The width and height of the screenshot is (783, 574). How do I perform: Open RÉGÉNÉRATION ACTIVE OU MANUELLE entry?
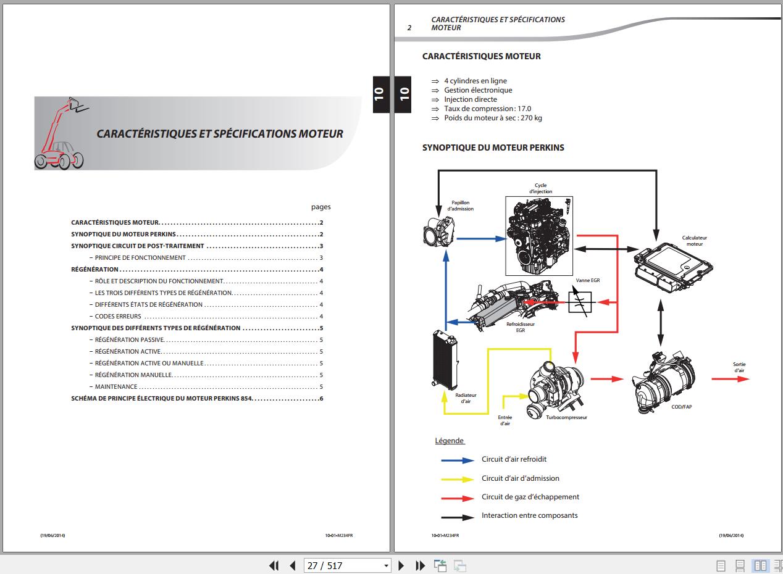point(206,364)
